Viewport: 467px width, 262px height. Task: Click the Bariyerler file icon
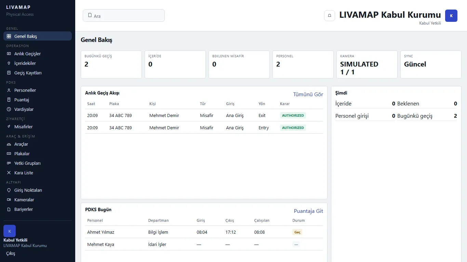pos(9,209)
